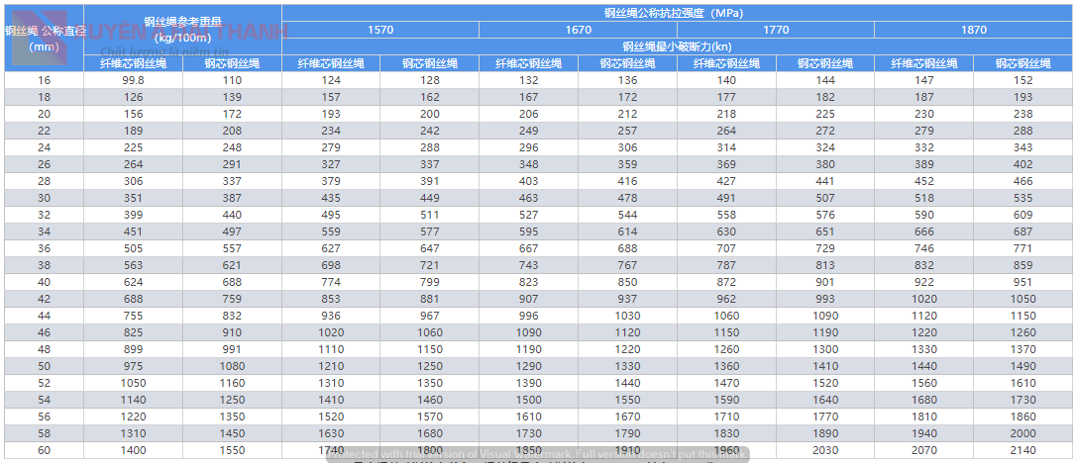
Task: Click the value 687 in row 34
Action: pyautogui.click(x=1022, y=231)
